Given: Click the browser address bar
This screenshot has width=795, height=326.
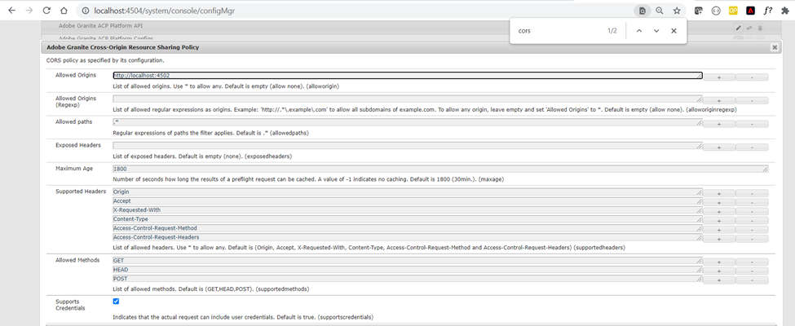Looking at the screenshot, I should point(355,10).
